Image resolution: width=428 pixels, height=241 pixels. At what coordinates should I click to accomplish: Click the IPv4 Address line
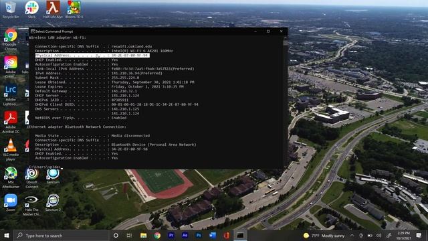tap(98, 73)
